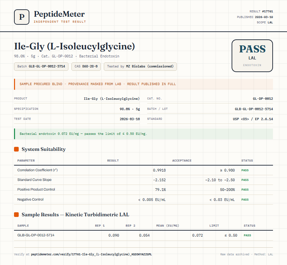Click the acceptance range -2.10 to -2.50
The width and height of the screenshot is (287, 265).
220,180
